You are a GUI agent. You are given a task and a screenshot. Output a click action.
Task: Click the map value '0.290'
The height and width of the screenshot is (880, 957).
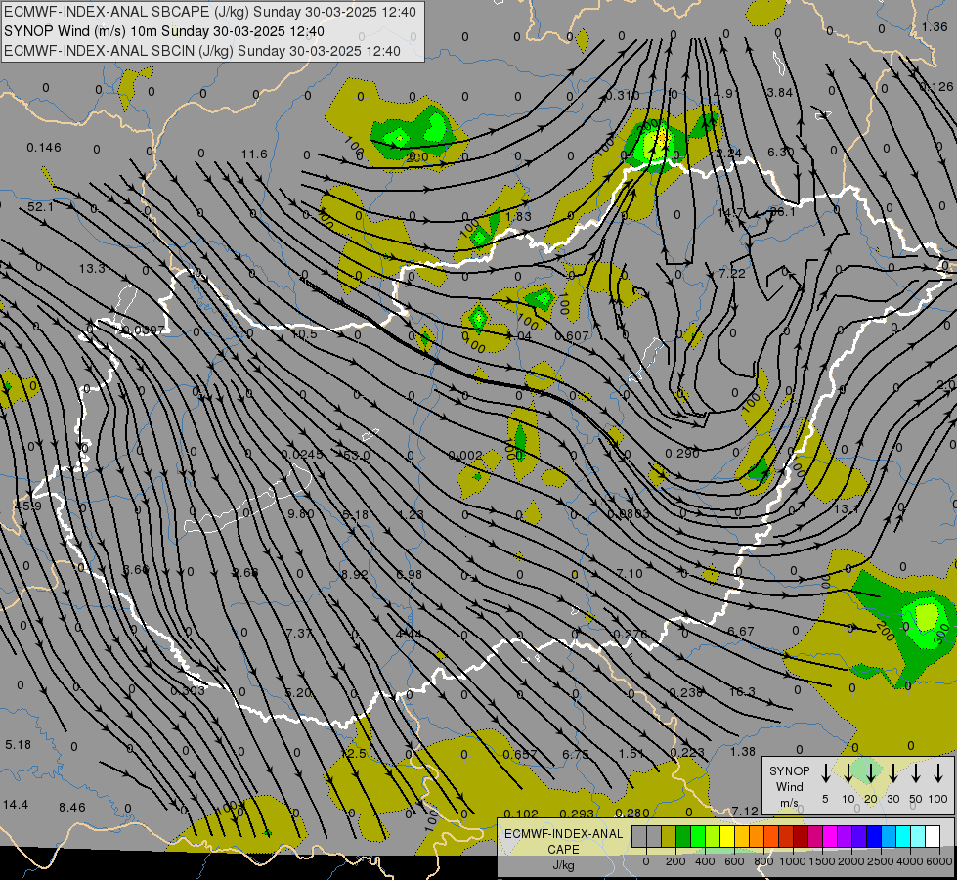(681, 453)
